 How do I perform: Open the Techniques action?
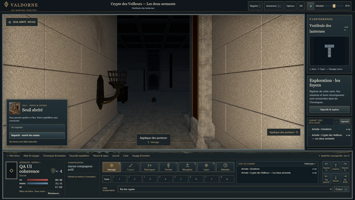[149, 167]
